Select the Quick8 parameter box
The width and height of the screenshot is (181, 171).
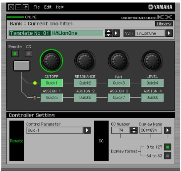click(152, 97)
